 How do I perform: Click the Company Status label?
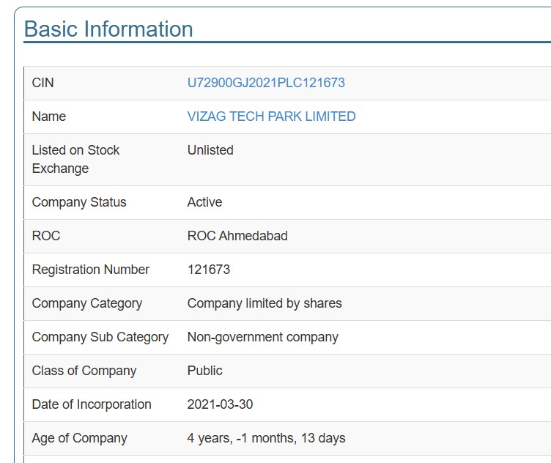79,202
